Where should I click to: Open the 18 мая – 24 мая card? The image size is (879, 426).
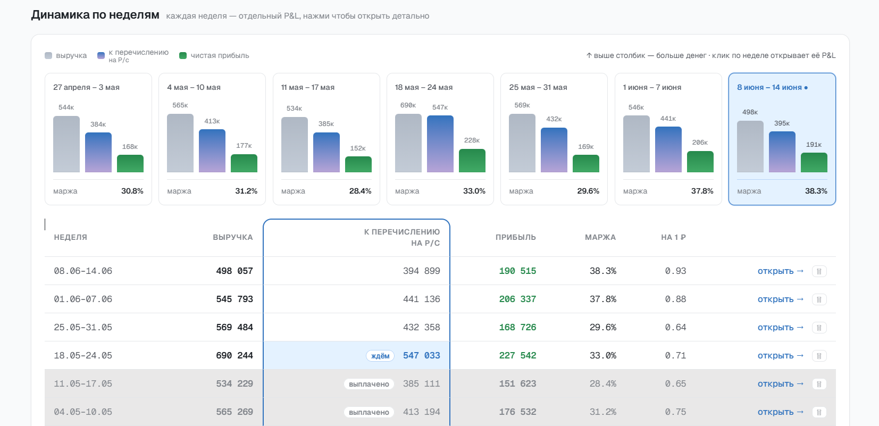[x=440, y=139]
